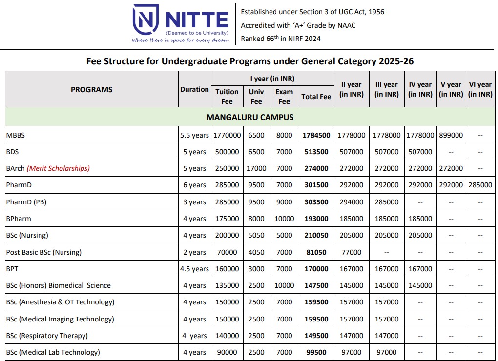498x361 pixels.
Task: Click the VI year column header
Action: 480,89
